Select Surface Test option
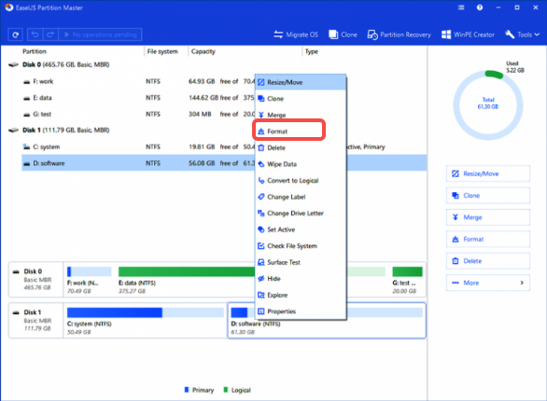 click(301, 262)
